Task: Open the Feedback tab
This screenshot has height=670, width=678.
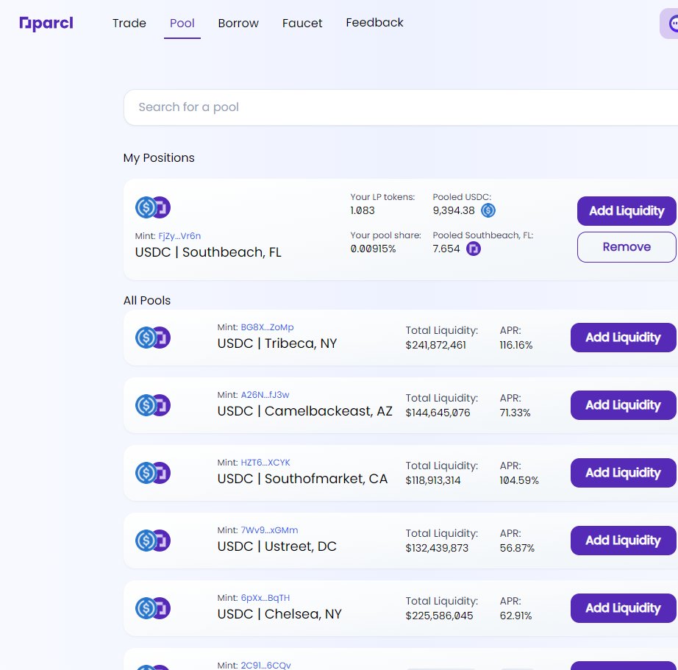Action: click(x=374, y=23)
